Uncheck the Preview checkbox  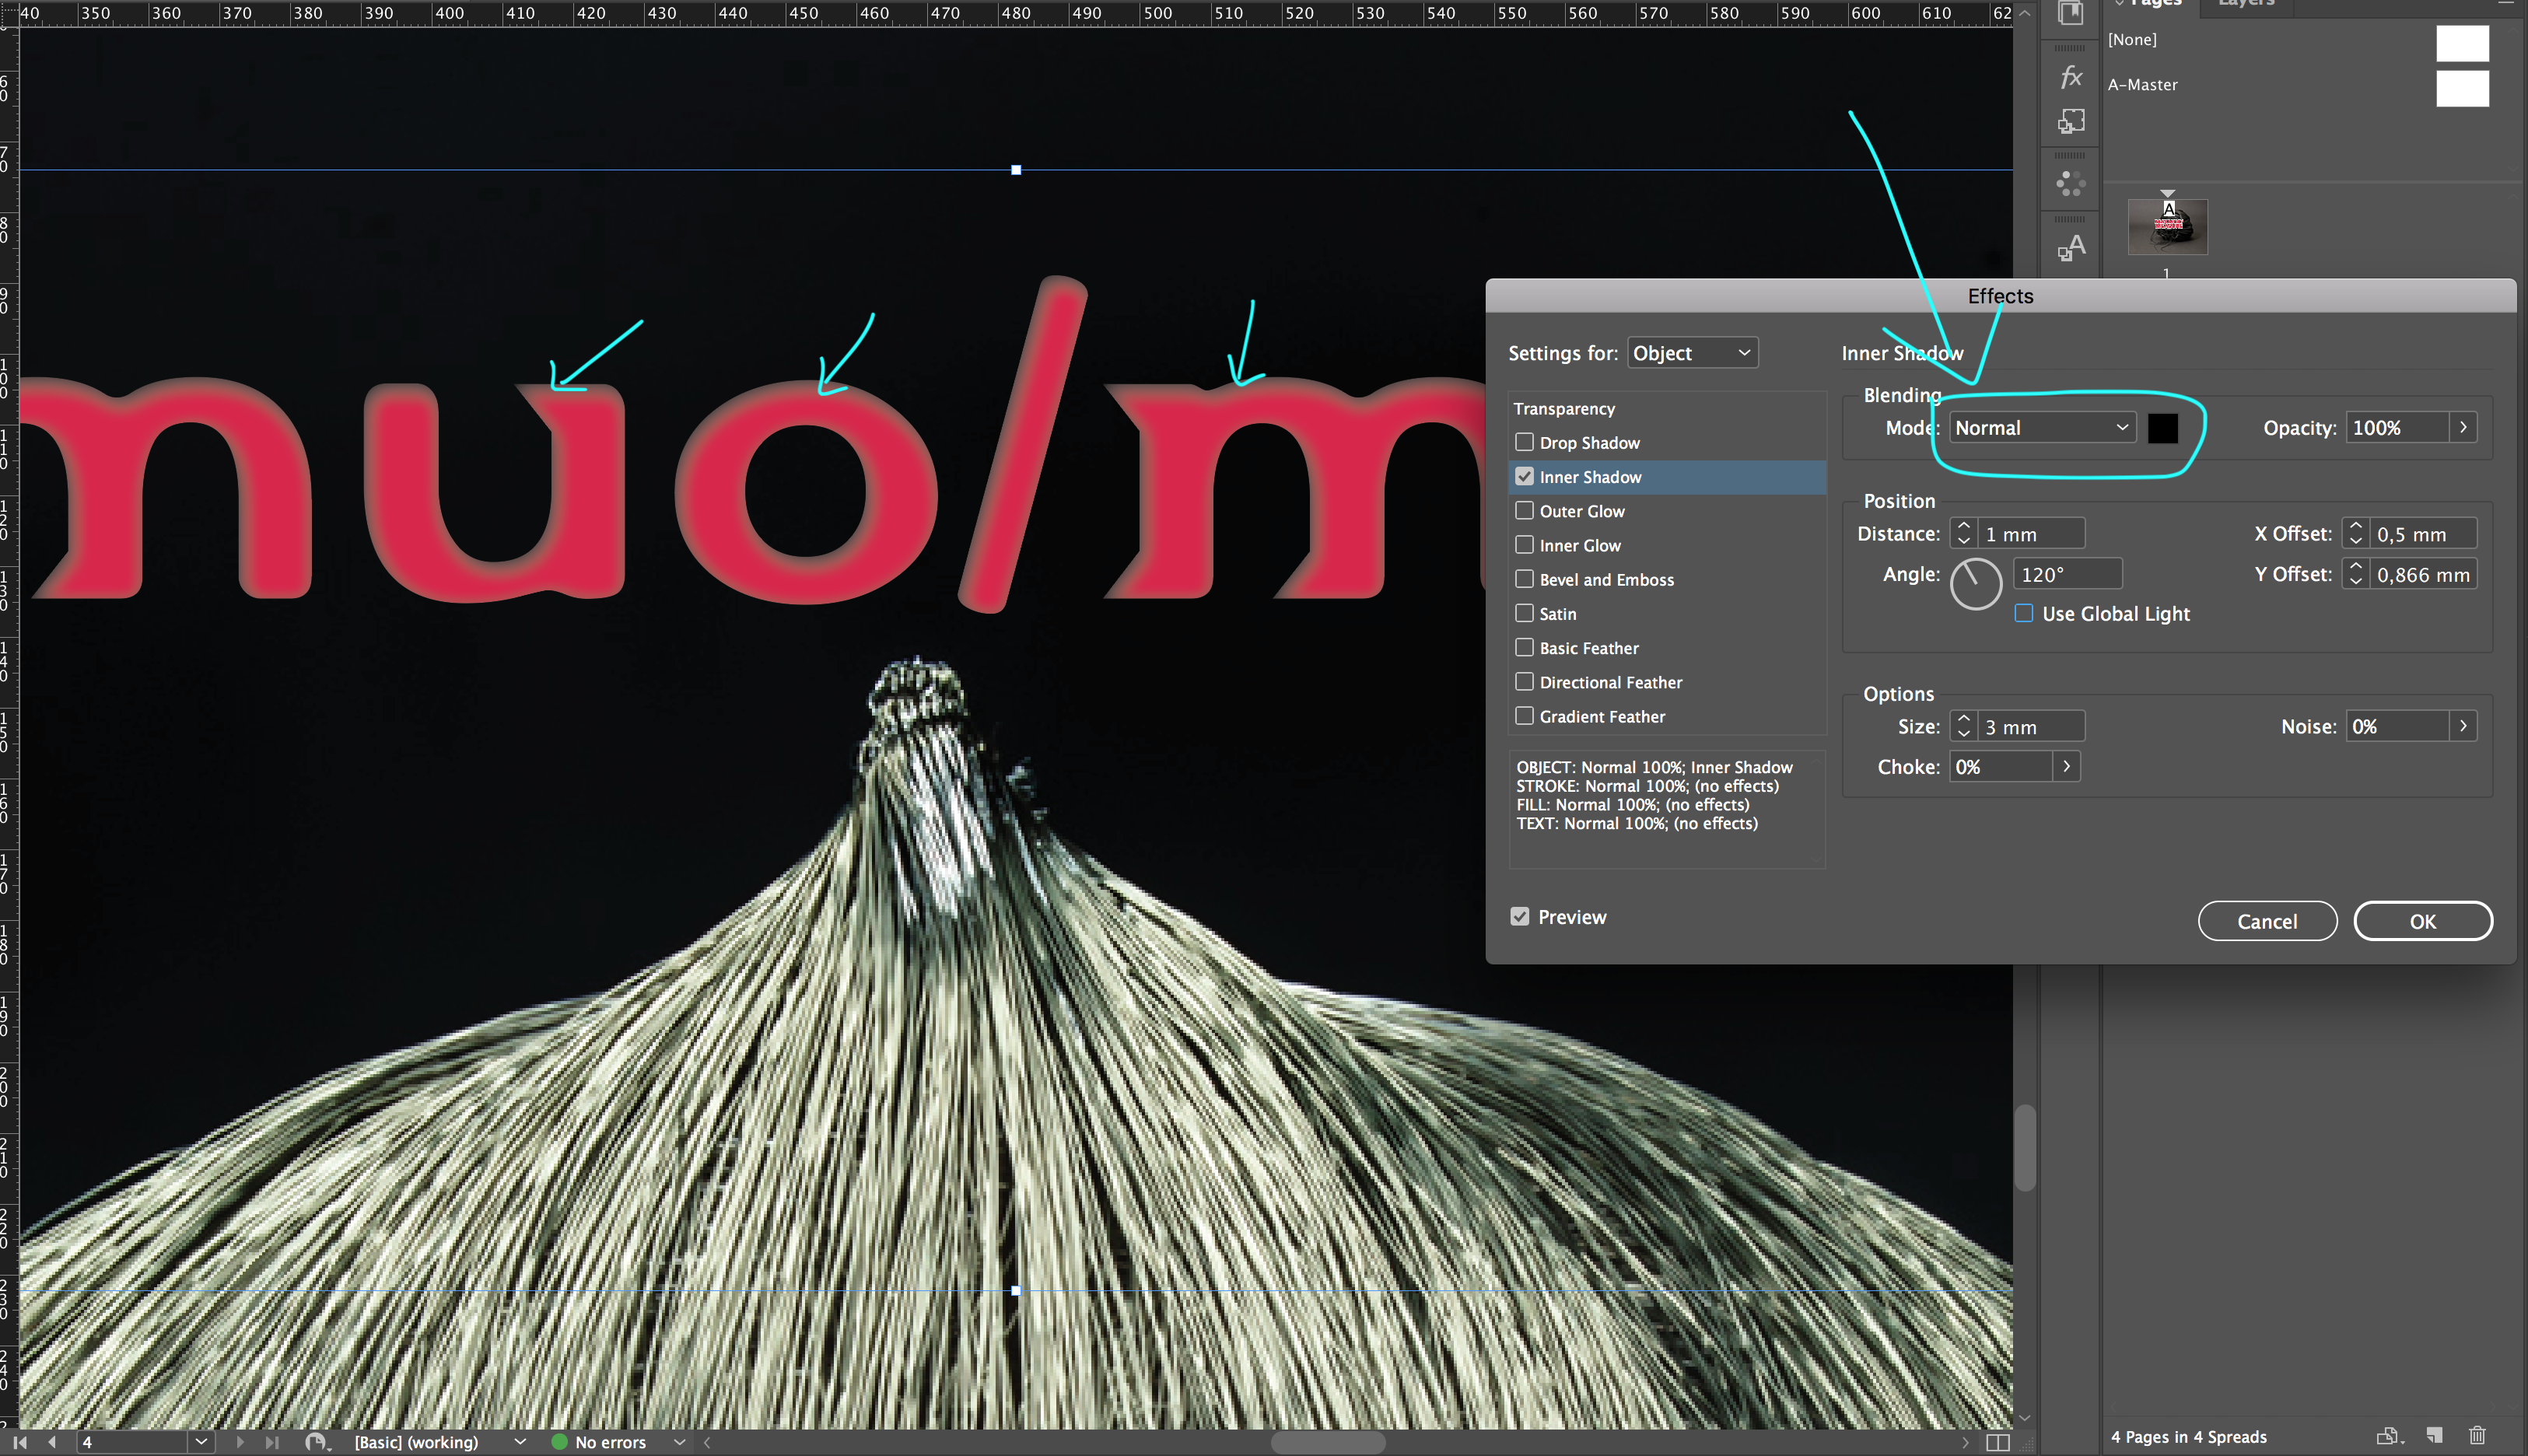[x=1520, y=916]
